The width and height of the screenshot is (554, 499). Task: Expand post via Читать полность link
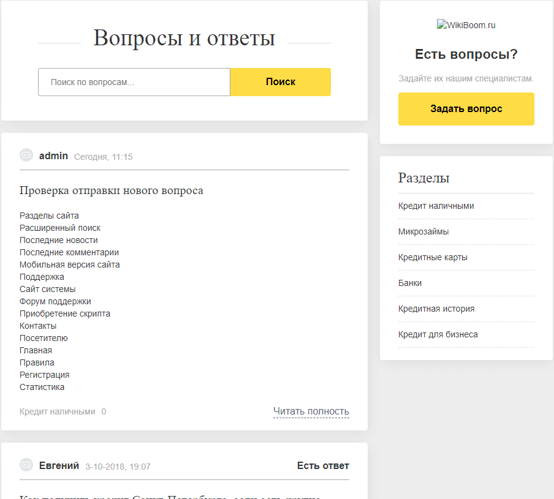pyautogui.click(x=311, y=411)
